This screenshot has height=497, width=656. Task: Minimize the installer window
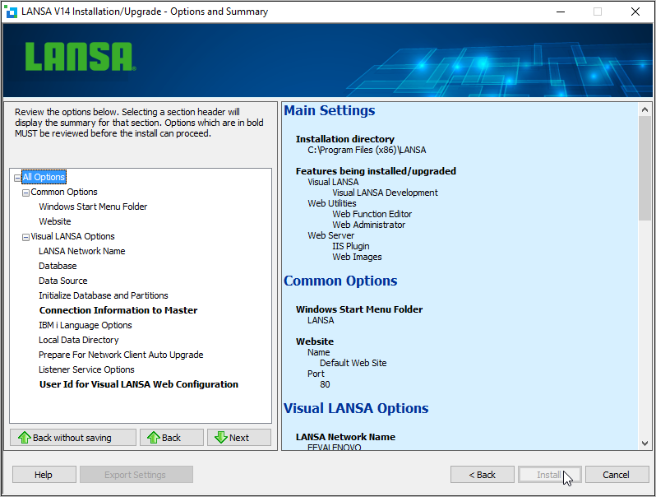click(x=561, y=12)
